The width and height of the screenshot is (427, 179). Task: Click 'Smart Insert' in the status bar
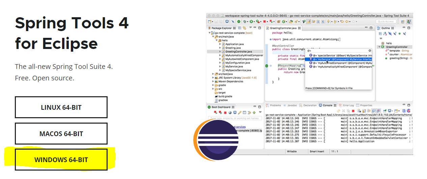point(317,152)
